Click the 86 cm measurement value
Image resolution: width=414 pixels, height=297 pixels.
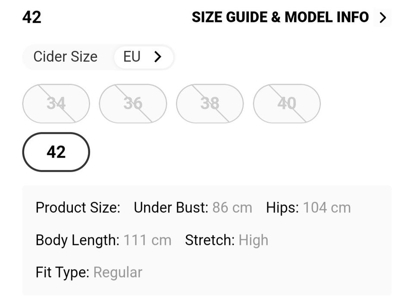[x=232, y=208]
